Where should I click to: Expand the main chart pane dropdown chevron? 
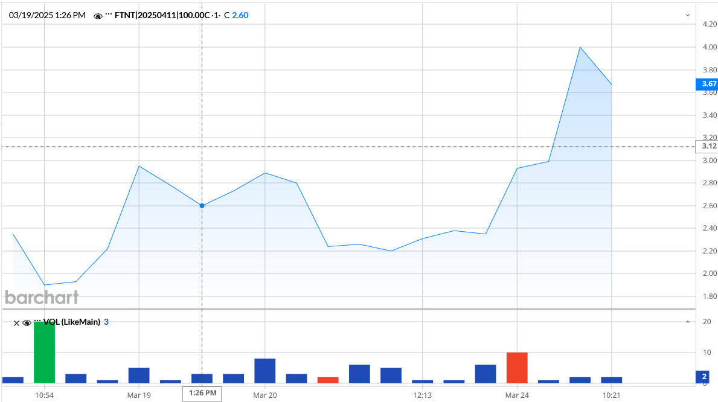tap(687, 15)
